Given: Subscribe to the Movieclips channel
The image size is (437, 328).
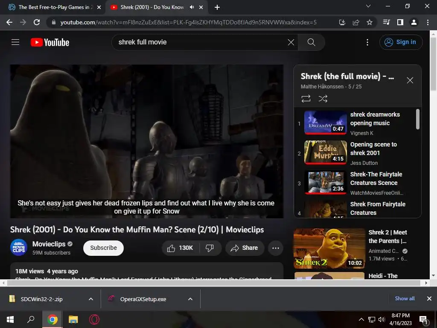Looking at the screenshot, I should click(103, 248).
